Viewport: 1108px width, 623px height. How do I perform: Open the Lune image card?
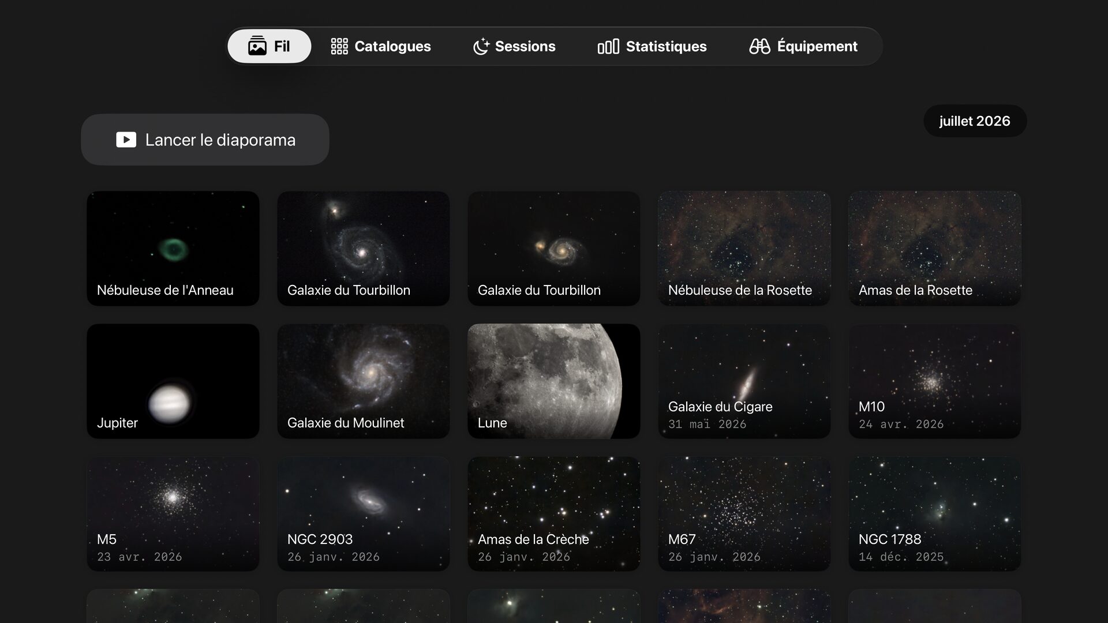click(554, 381)
